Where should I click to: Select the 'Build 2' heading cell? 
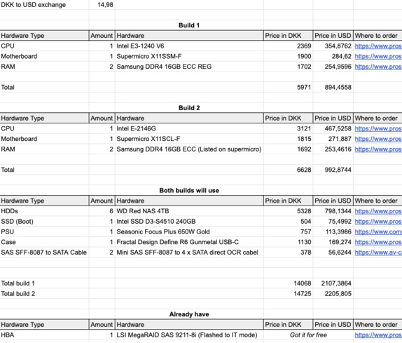click(x=189, y=108)
